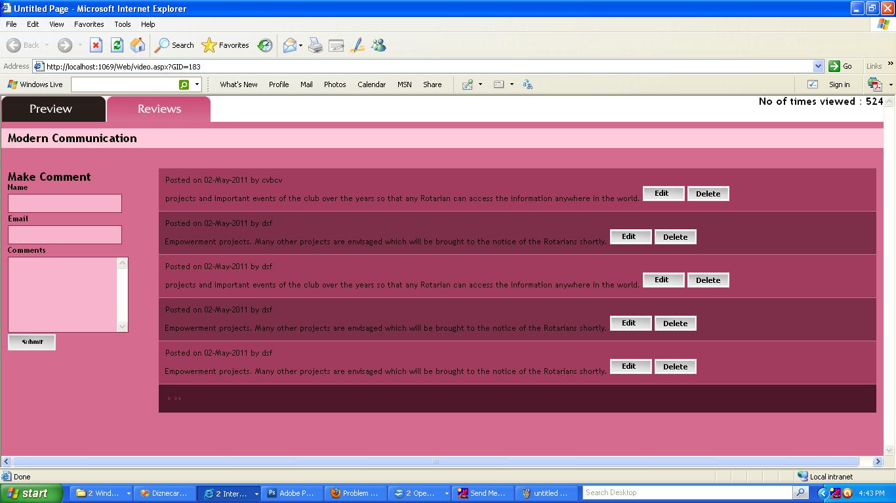Click the green Windows Live search icon

pos(184,84)
